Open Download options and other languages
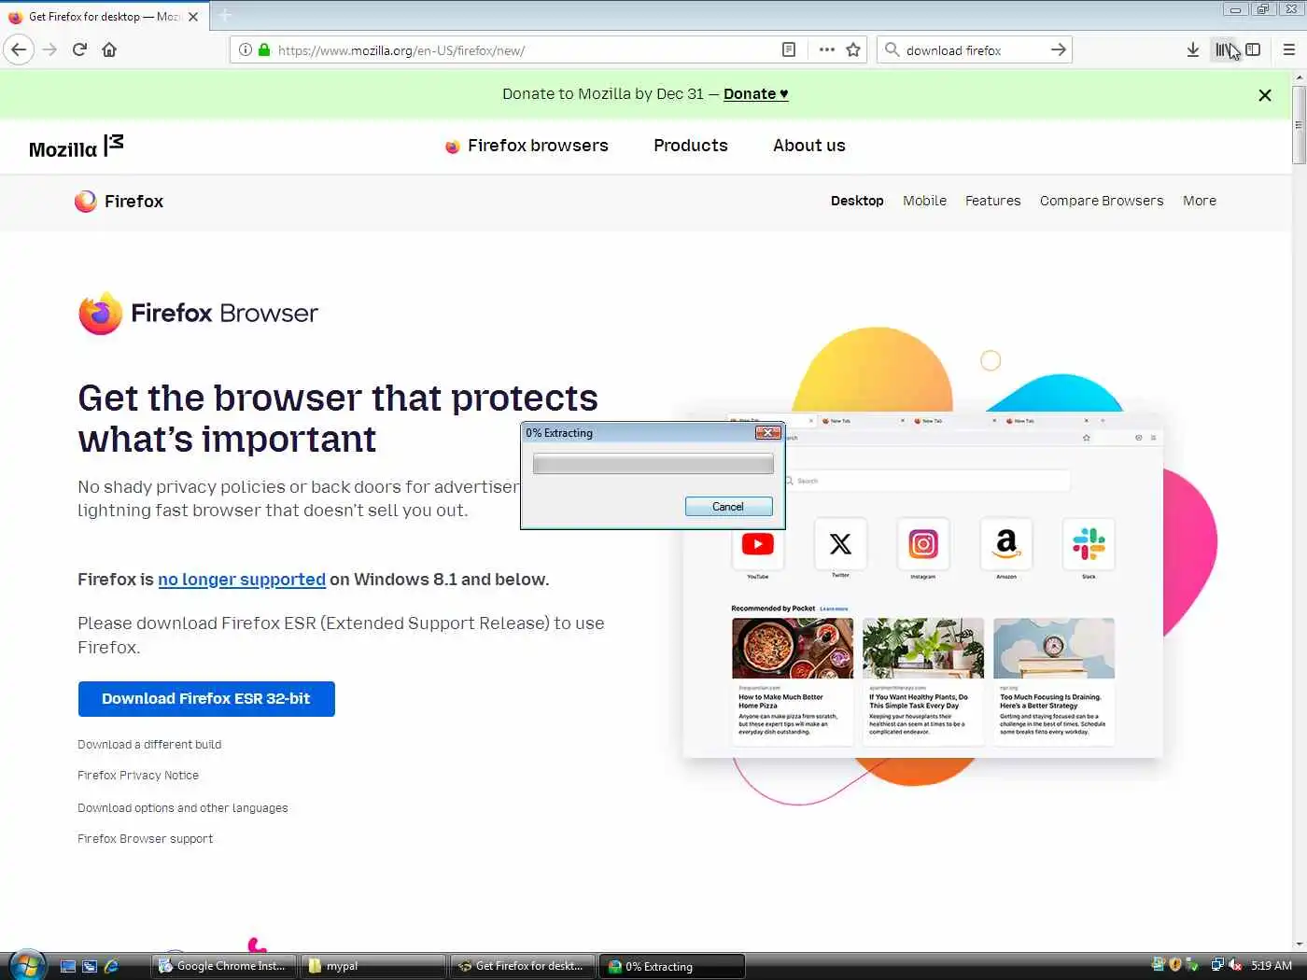Screen dimensions: 1307x980 pos(183,808)
